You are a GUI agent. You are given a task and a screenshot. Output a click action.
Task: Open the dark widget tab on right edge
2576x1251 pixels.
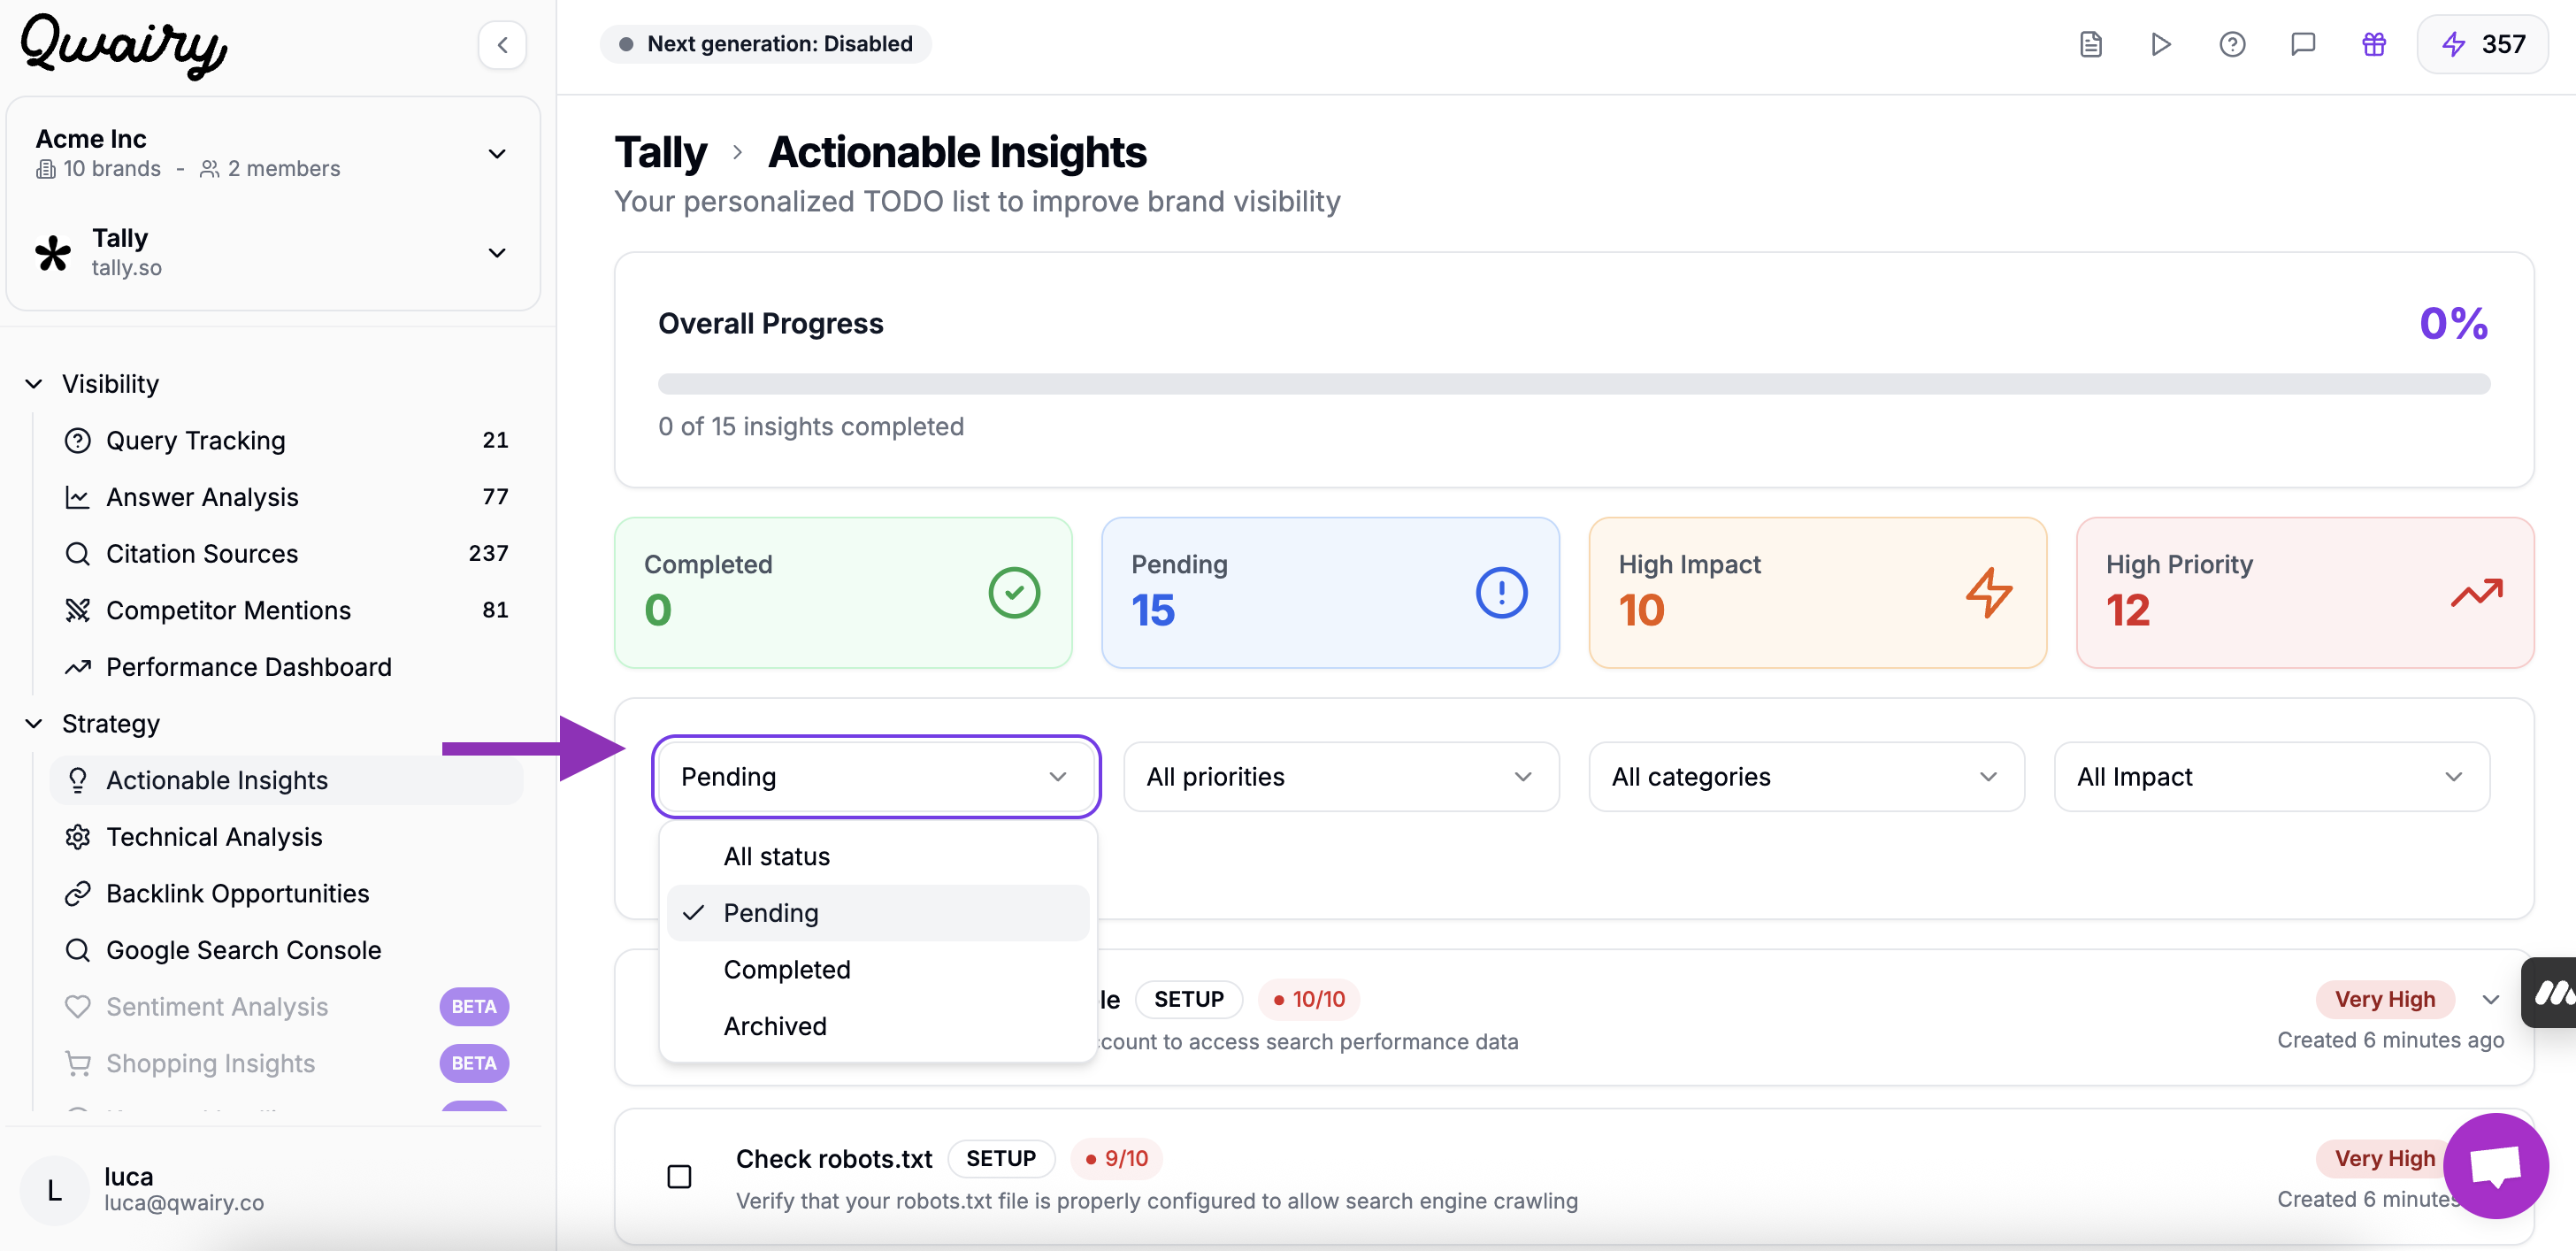pos(2550,993)
